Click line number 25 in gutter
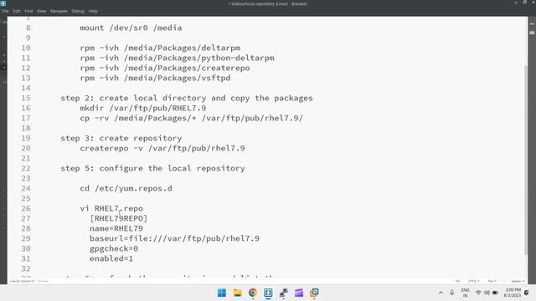Viewport: 536px width, 301px height. coord(26,199)
